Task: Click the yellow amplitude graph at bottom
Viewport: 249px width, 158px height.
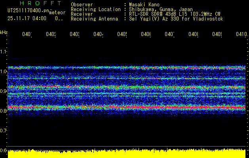Action: 127,154
